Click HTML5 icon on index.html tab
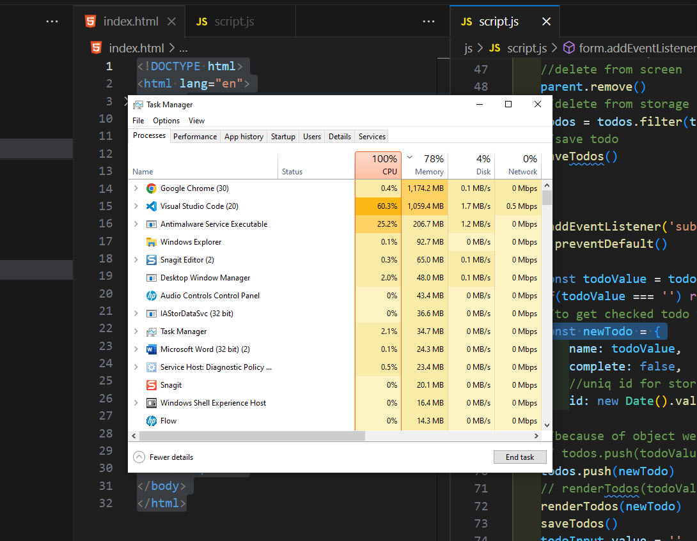 click(90, 21)
